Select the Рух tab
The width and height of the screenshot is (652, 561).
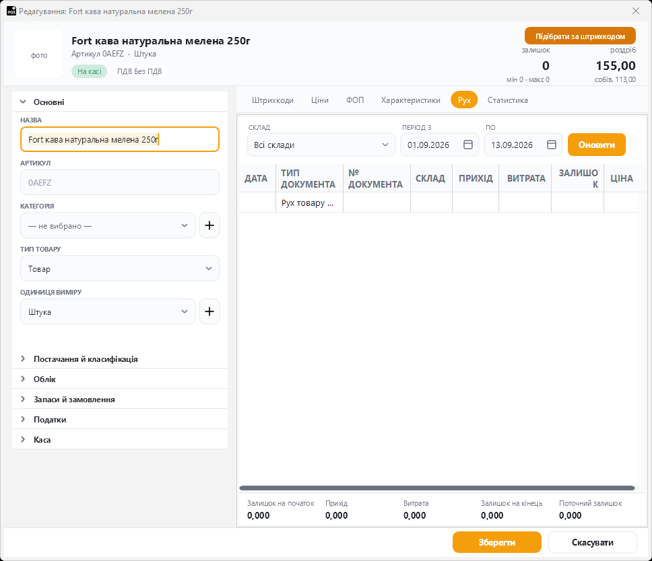tap(464, 100)
